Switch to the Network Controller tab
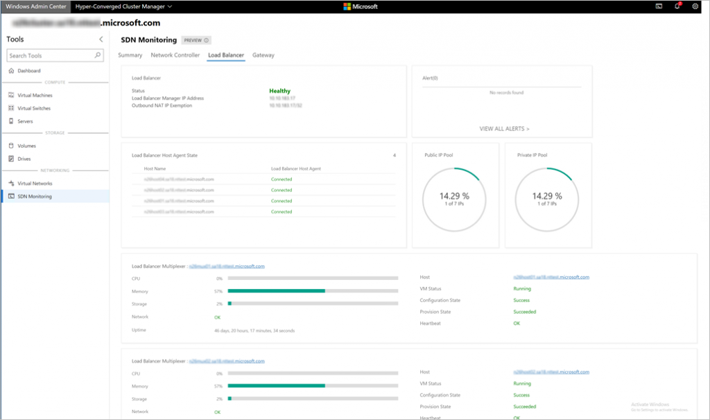The height and width of the screenshot is (420, 710). click(x=175, y=55)
